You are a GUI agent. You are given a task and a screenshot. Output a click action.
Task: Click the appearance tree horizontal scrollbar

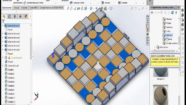pyautogui.click(x=164, y=51)
